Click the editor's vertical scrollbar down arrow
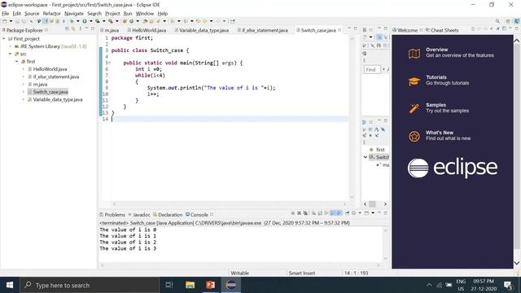This screenshot has width=521, height=293. coord(352,197)
